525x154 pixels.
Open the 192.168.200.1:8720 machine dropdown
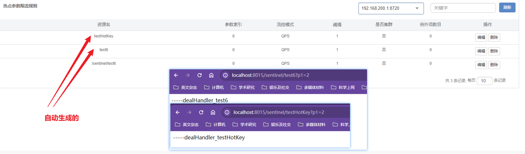391,8
